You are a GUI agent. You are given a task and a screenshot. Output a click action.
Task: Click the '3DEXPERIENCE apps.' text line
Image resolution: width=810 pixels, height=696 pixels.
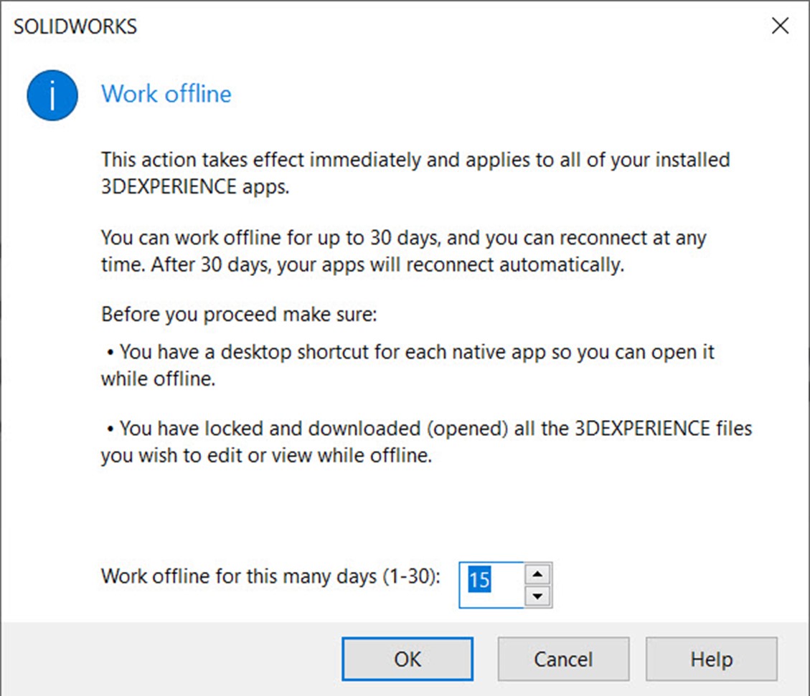pos(195,187)
